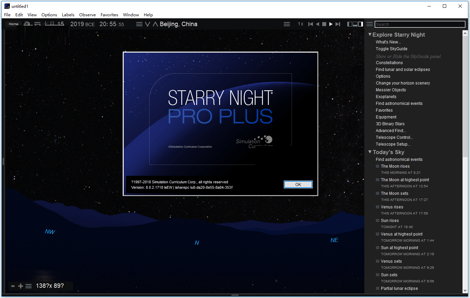Step time forward one step
Viewport: 470px width, 298px height.
pos(338,24)
